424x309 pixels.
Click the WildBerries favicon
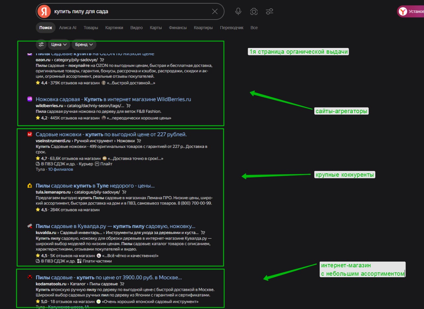tap(29, 99)
